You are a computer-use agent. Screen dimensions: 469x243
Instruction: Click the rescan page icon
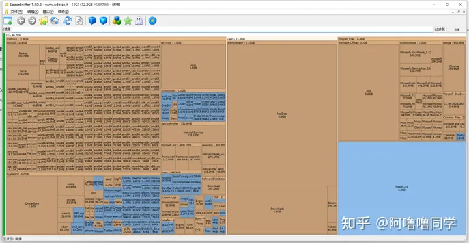(x=79, y=21)
